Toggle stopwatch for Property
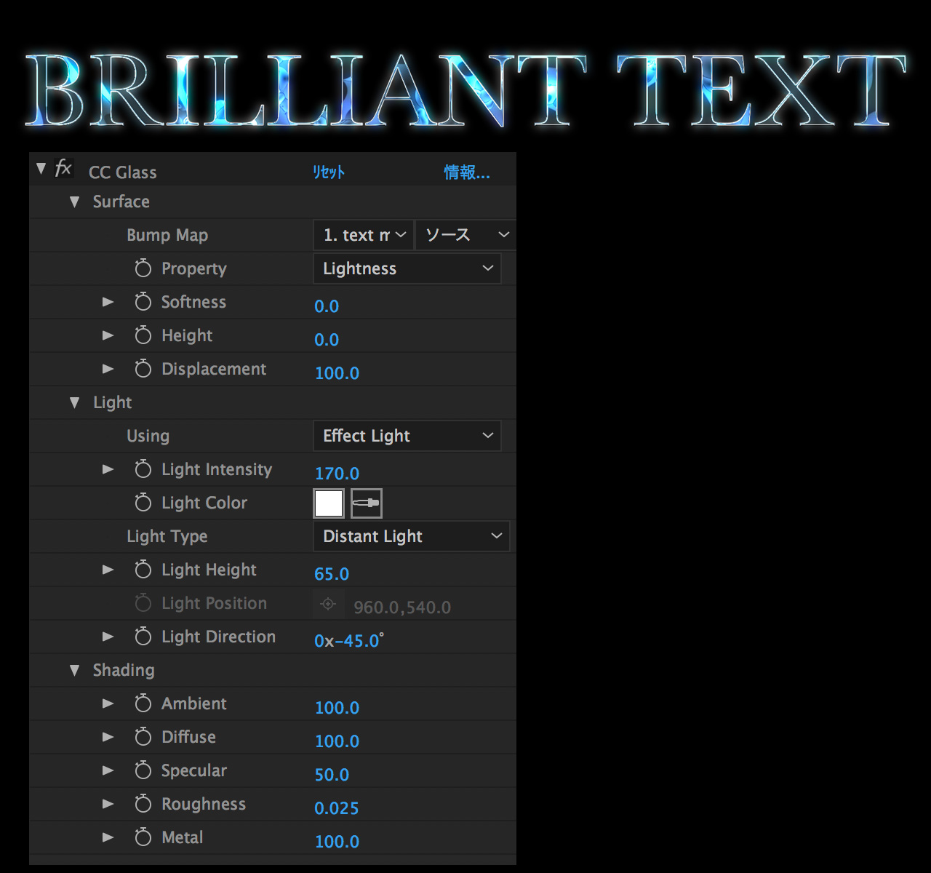The image size is (931, 873). coord(143,268)
